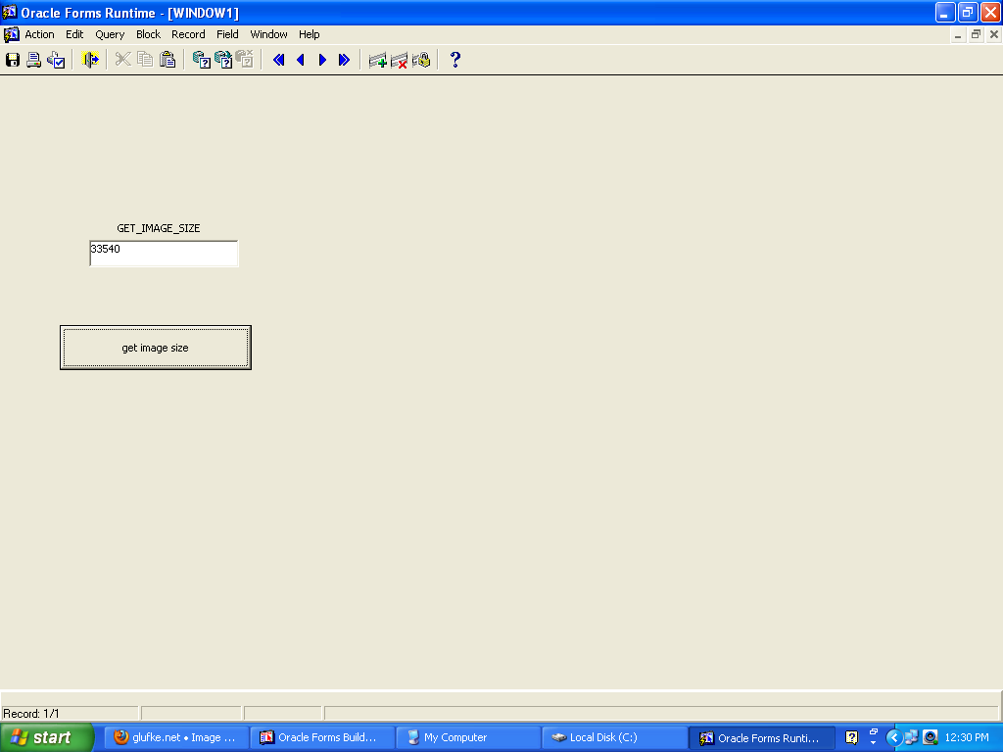1003x752 pixels.
Task: Click the Save toolbar icon
Action: coord(13,60)
